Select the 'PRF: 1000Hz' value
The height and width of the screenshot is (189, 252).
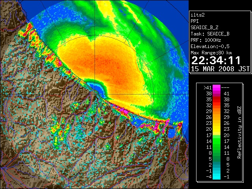tap(206, 40)
